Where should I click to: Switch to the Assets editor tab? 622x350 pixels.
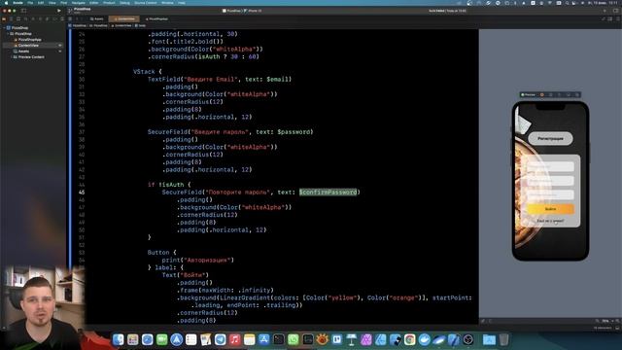[97, 18]
